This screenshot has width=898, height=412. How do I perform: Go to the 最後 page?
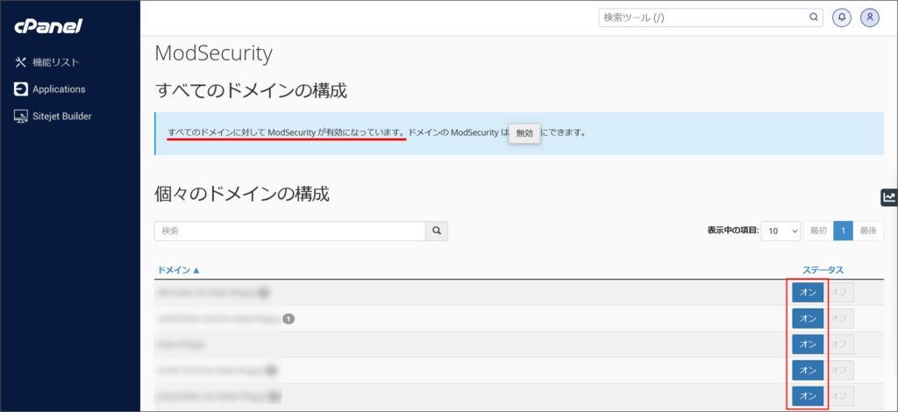[868, 231]
